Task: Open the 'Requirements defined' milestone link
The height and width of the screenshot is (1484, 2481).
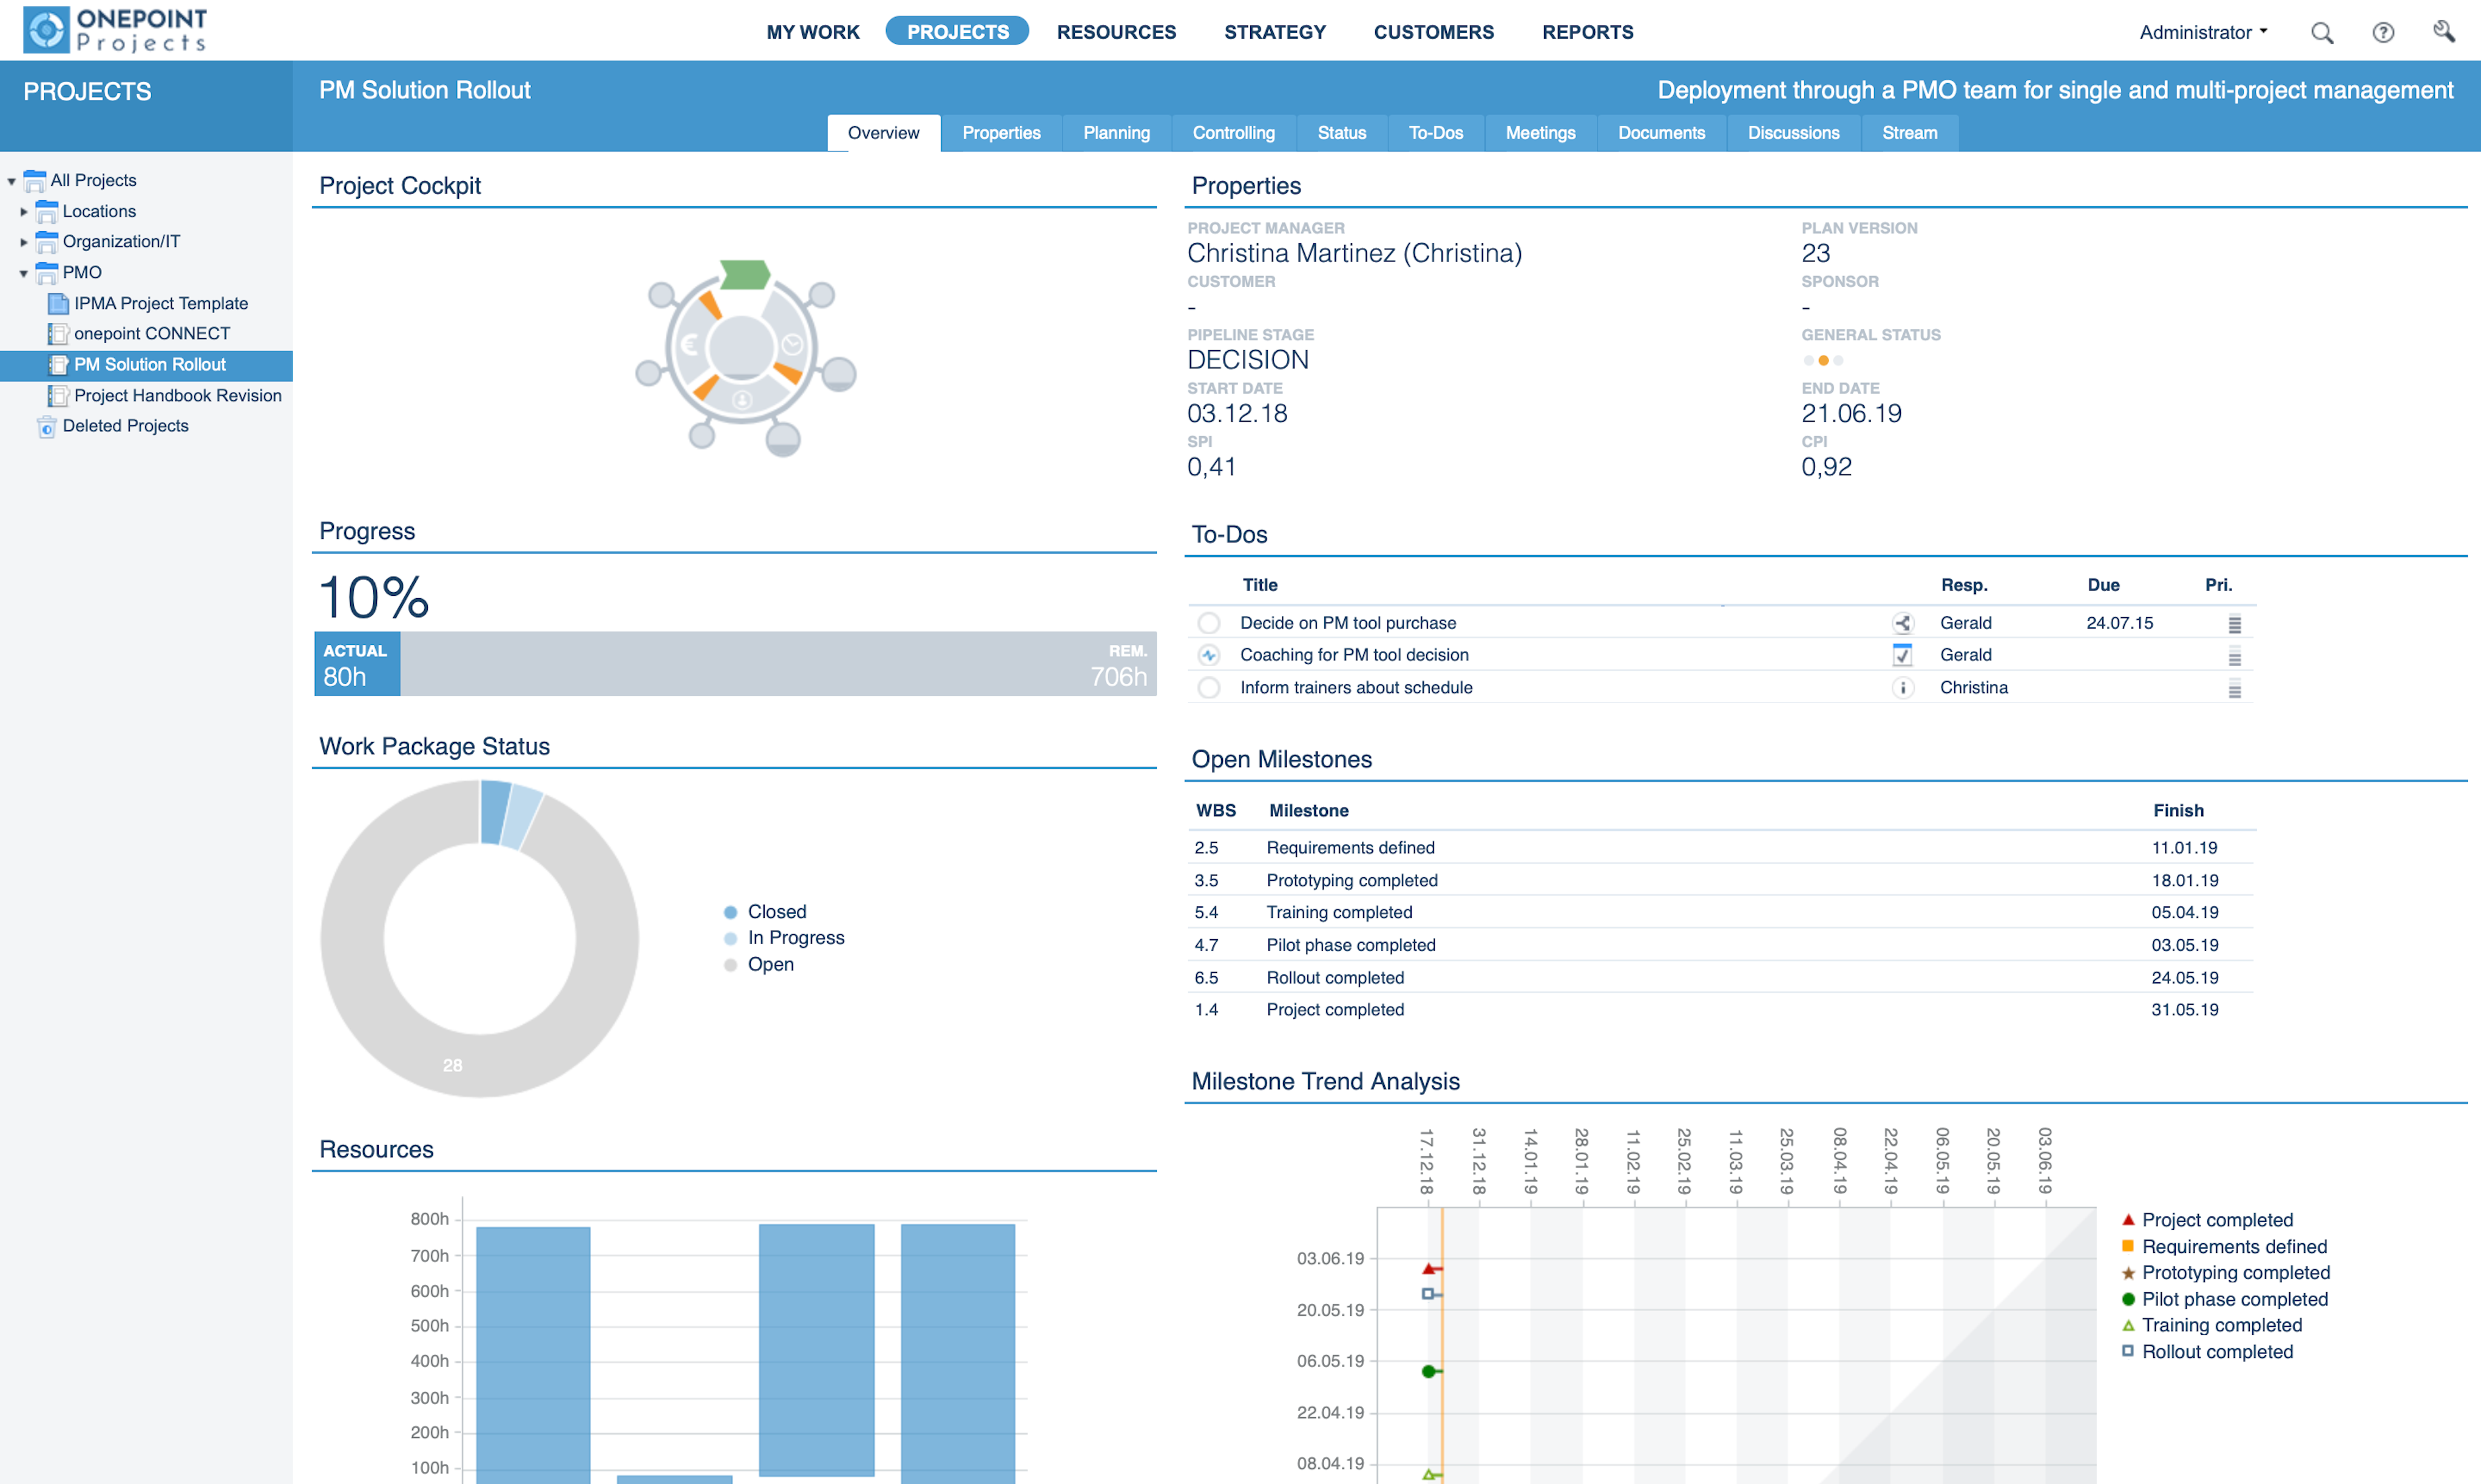Action: 1351,847
